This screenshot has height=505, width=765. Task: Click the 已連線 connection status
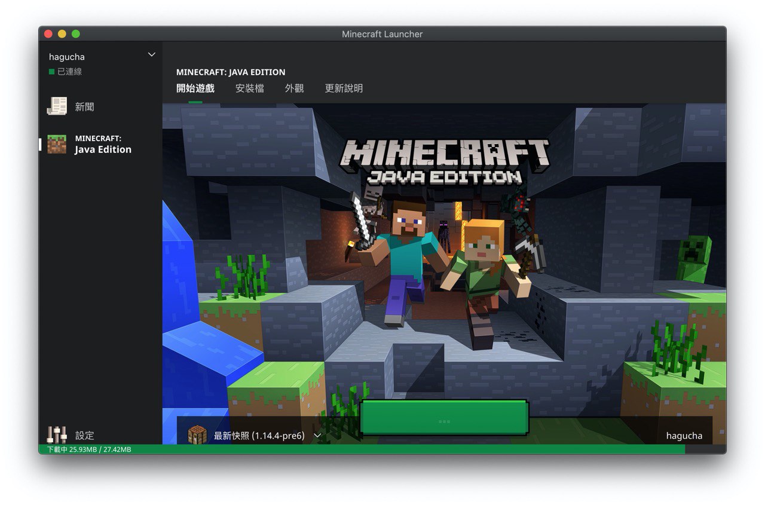66,72
